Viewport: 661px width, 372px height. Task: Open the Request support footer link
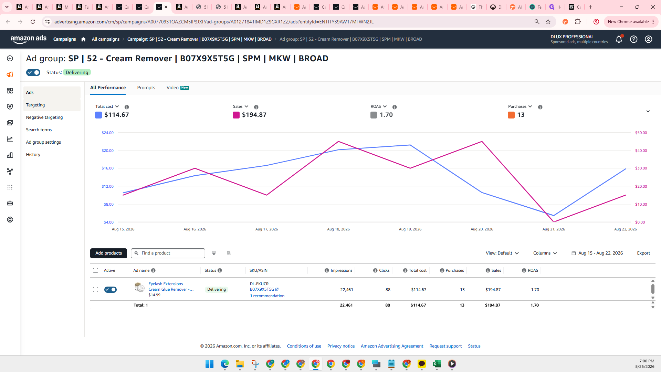[445, 346]
